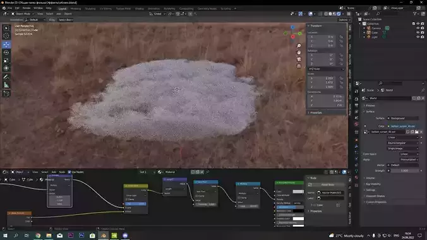The image size is (427, 240).
Task: Click the zoom magnifier viewport gizmo
Action: pyautogui.click(x=299, y=45)
